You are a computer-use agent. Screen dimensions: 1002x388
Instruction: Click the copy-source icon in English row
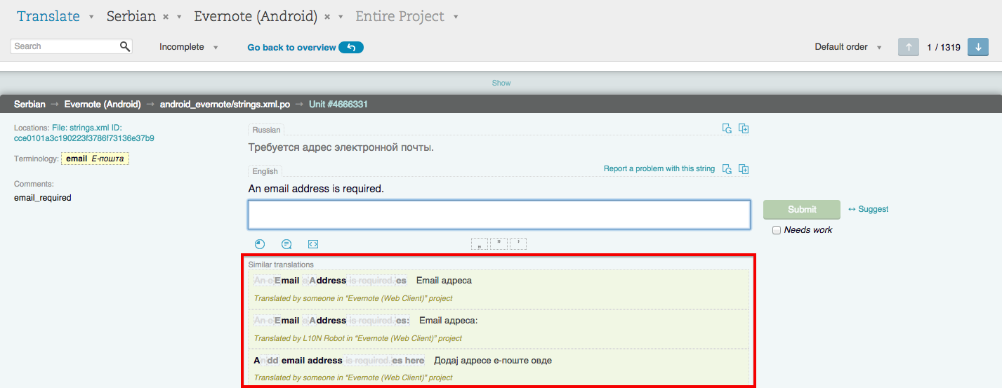point(744,169)
